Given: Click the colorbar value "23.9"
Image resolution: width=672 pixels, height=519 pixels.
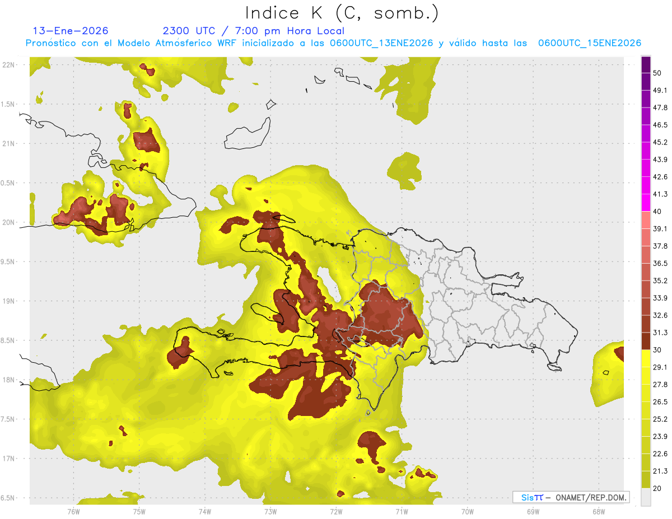Looking at the screenshot, I should [660, 437].
